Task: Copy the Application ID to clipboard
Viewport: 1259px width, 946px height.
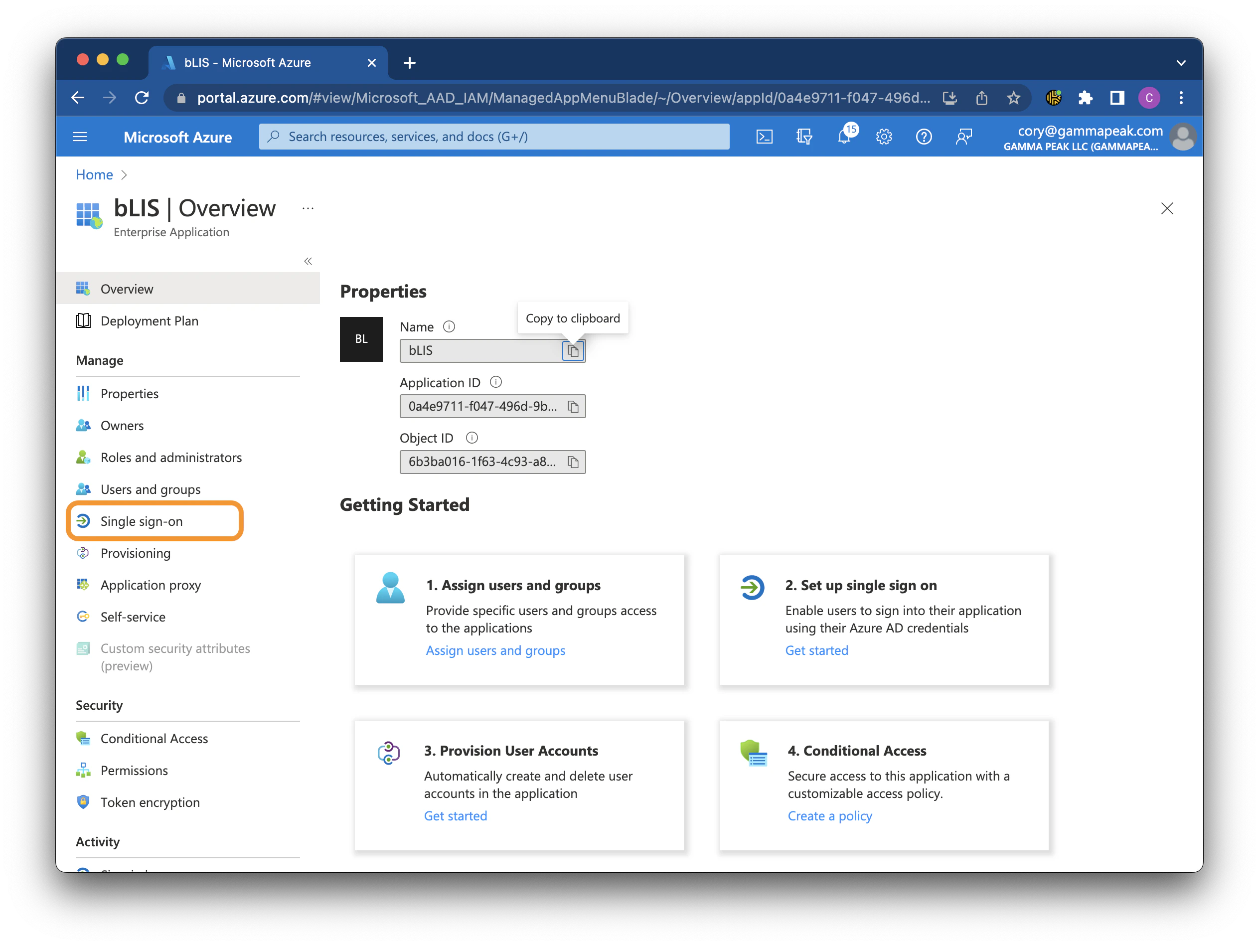Action: [573, 406]
